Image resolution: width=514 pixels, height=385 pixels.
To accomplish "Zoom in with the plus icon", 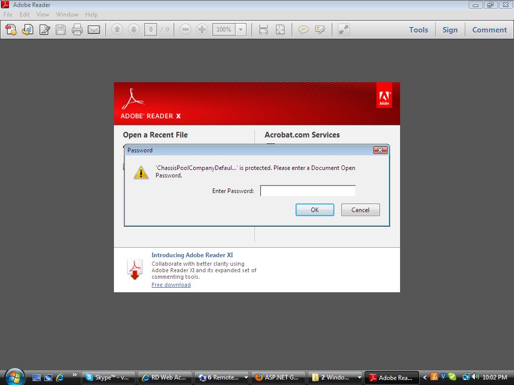I will click(x=202, y=30).
